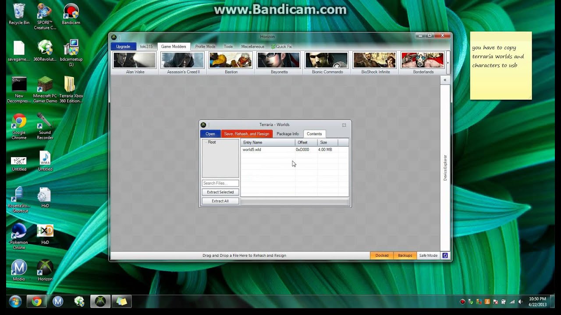
Task: Open the Bayonetta game modder
Action: tap(279, 63)
